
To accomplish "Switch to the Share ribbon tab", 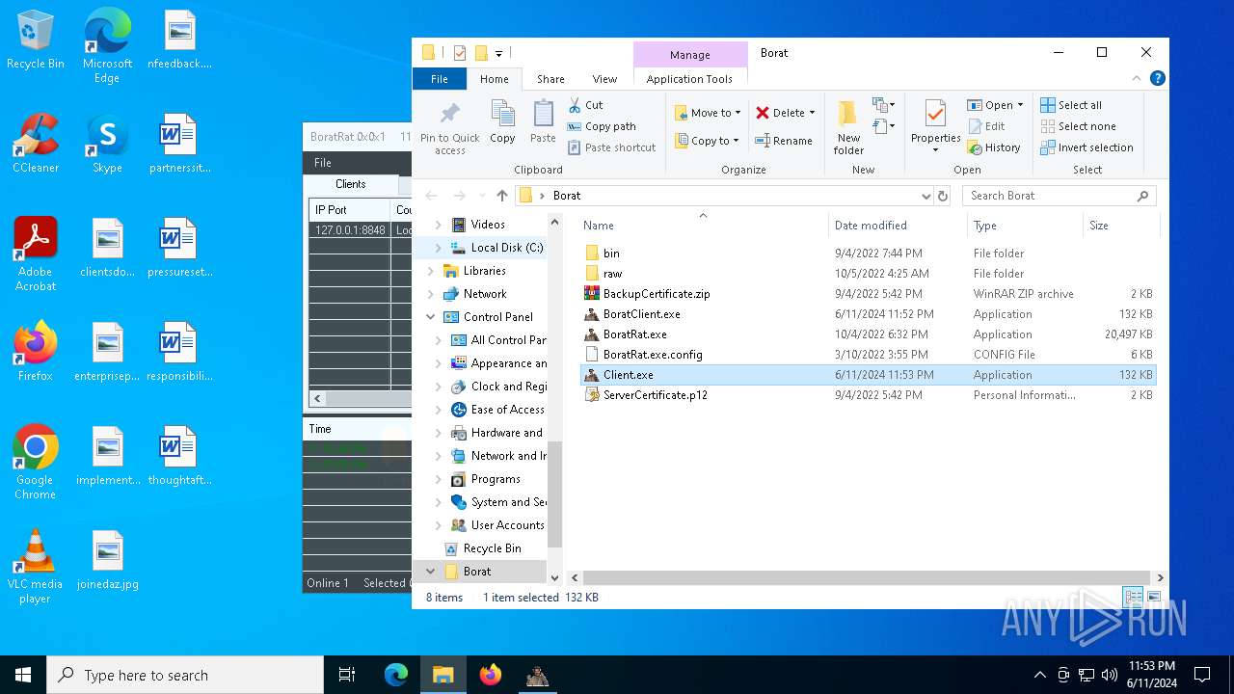I will coord(550,79).
